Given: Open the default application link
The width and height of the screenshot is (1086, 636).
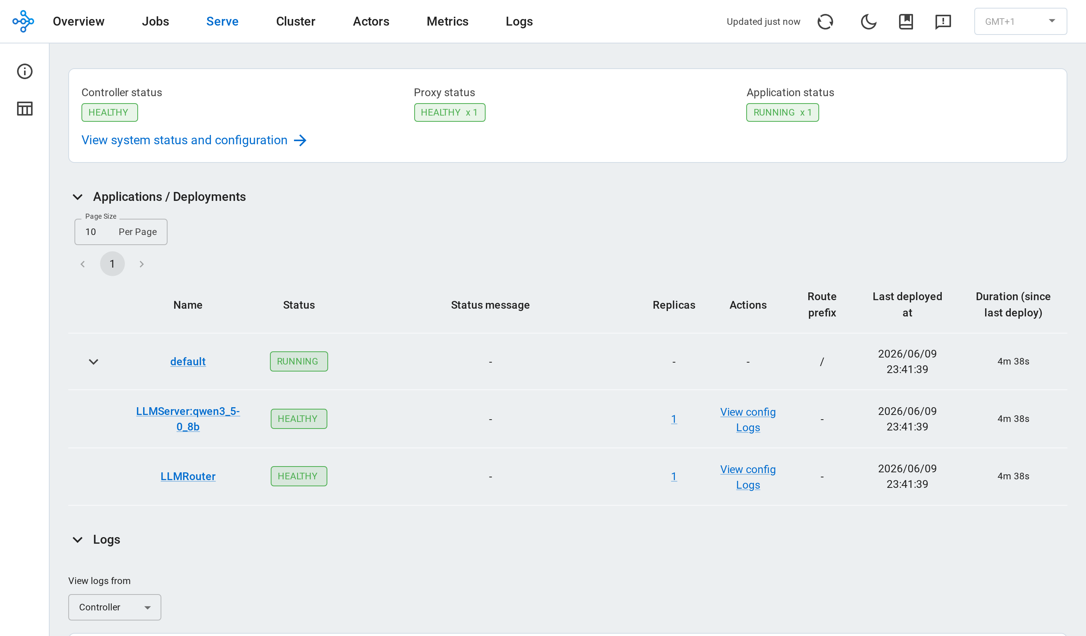Looking at the screenshot, I should 188,361.
